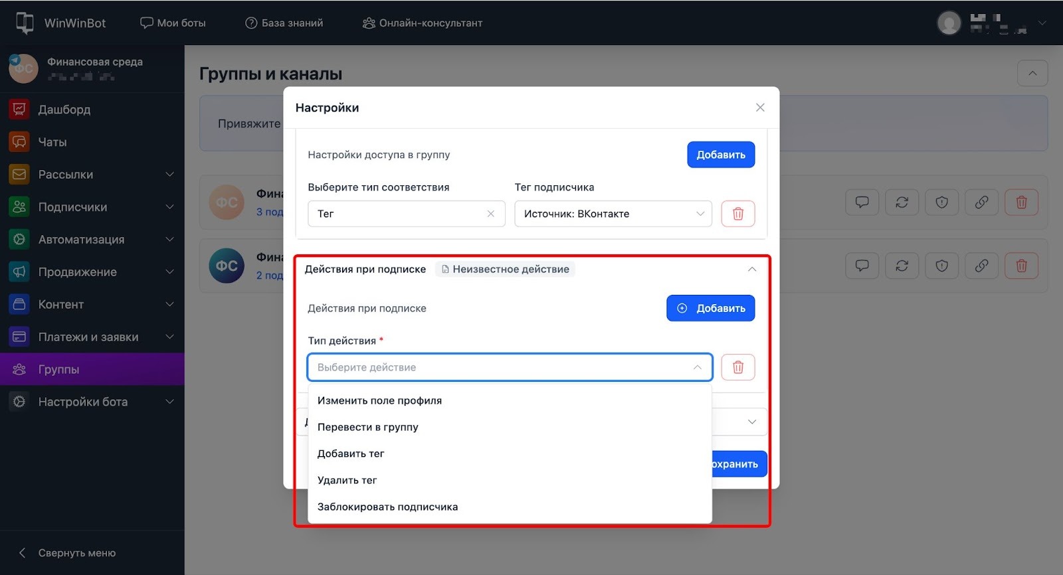
Task: Open Chats from the sidebar icon
Action: point(19,142)
